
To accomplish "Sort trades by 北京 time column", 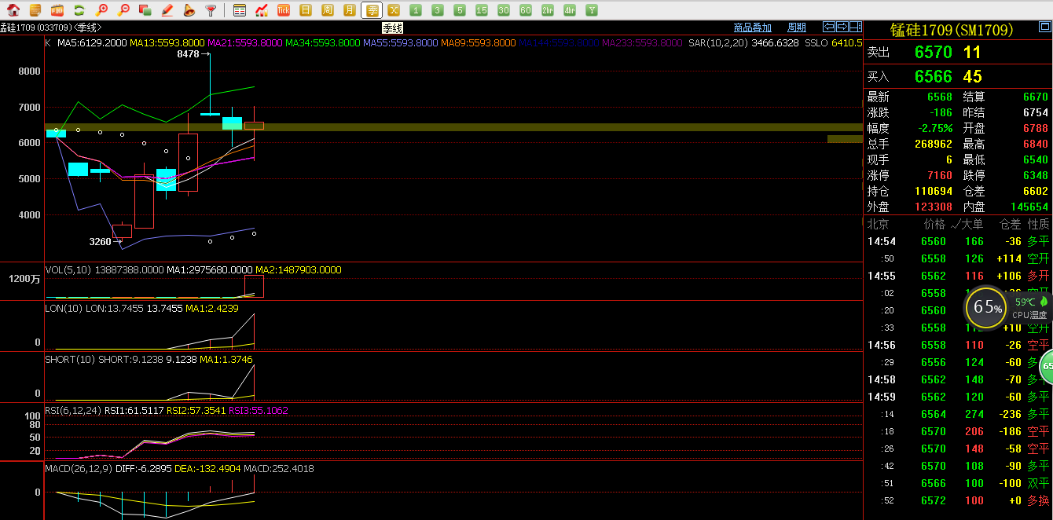I will click(x=878, y=225).
